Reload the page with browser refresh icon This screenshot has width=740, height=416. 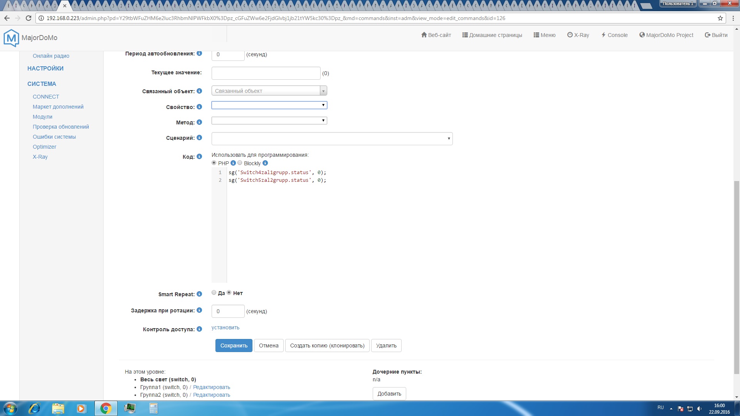point(28,18)
